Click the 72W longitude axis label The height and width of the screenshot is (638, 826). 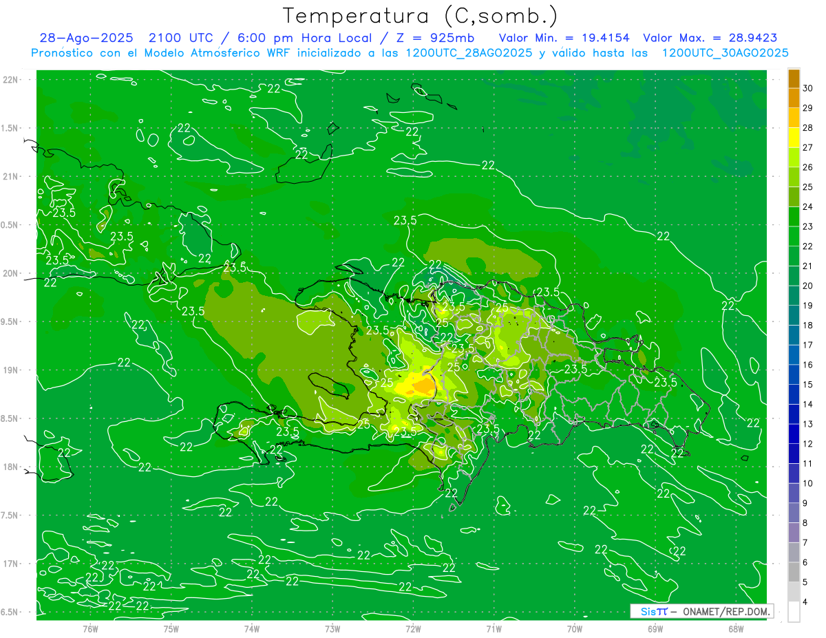click(413, 629)
